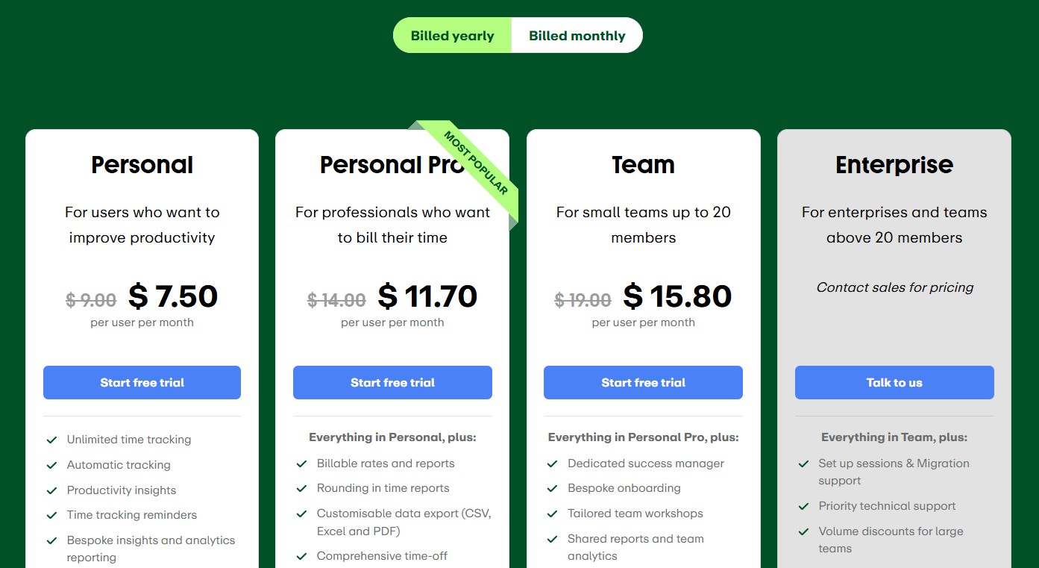The width and height of the screenshot is (1039, 568).
Task: Click checkmark beside Unlimited time tracking
Action: point(52,440)
